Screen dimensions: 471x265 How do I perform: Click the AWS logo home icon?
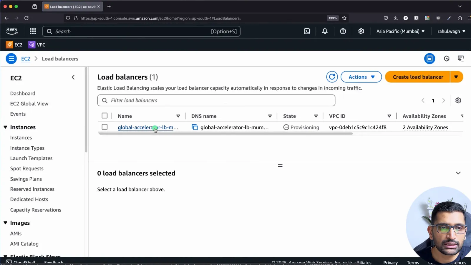coord(12,31)
